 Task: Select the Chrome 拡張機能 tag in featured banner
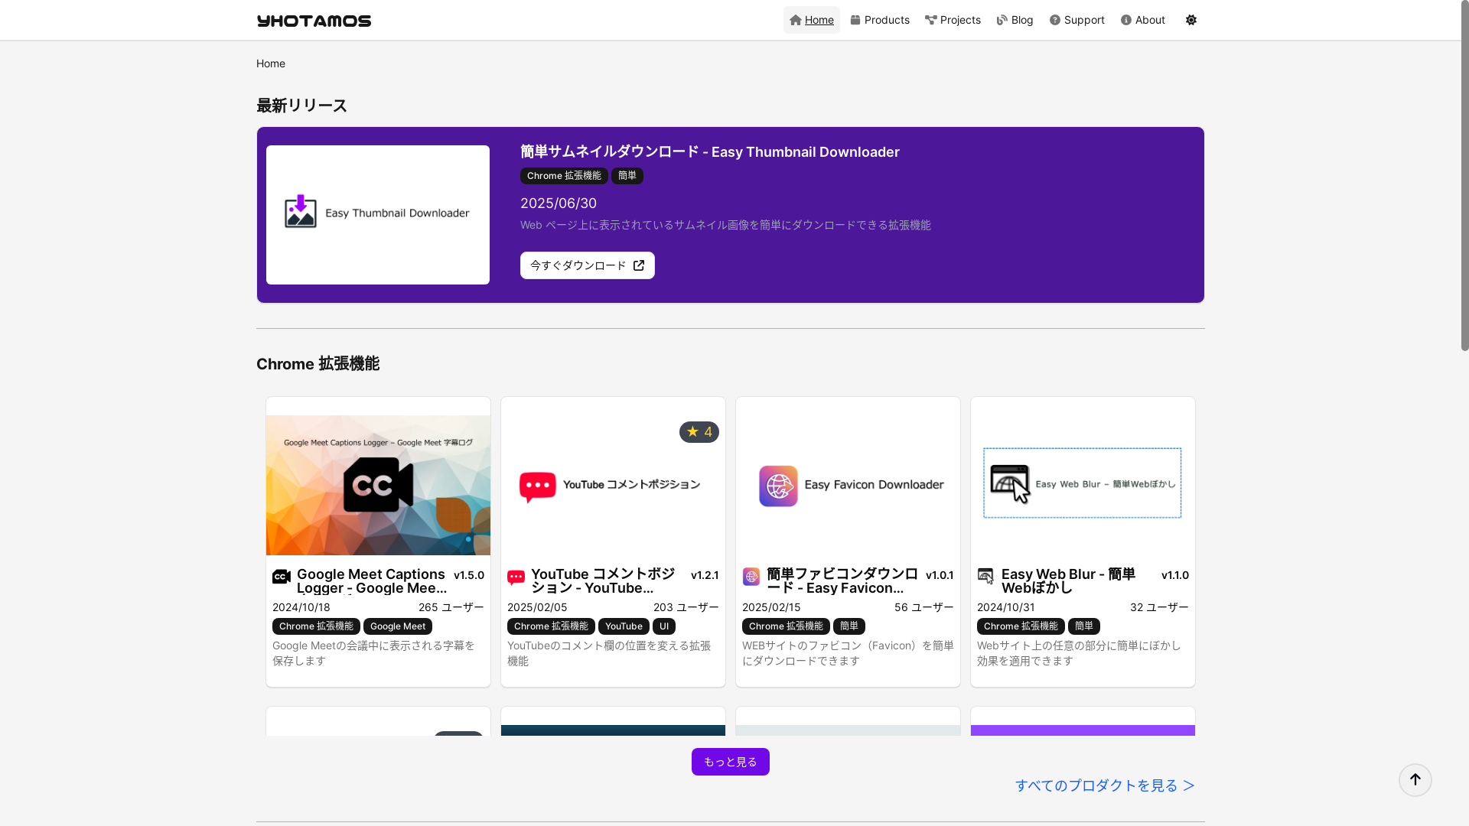point(564,176)
